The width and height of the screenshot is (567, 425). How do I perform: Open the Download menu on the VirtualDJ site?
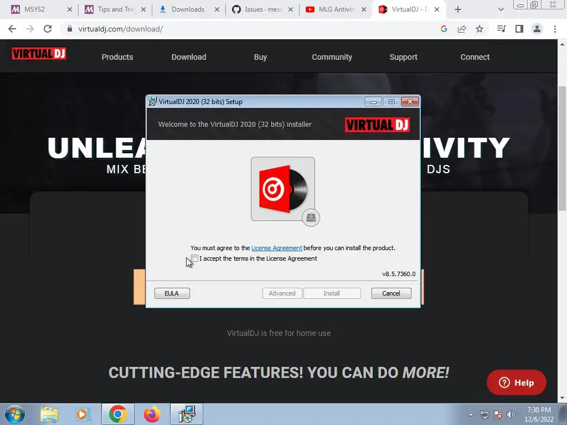point(189,57)
